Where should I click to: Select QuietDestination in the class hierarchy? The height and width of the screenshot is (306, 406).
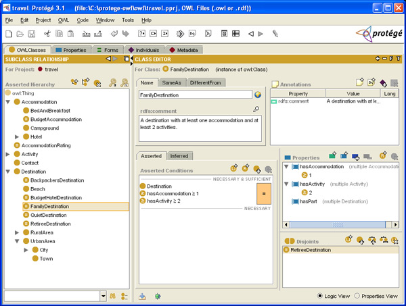click(x=49, y=215)
